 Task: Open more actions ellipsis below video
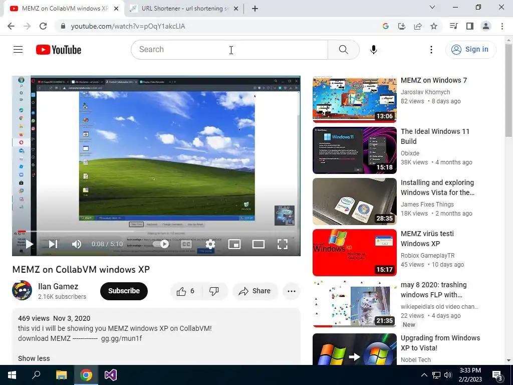point(292,291)
